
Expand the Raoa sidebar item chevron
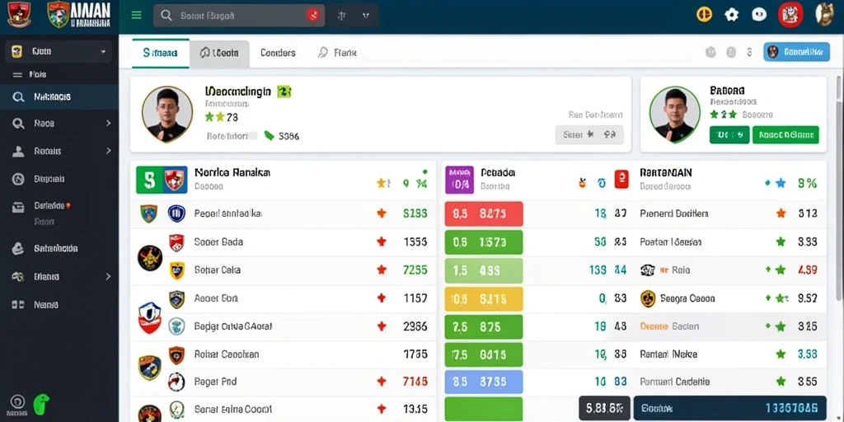click(x=108, y=124)
